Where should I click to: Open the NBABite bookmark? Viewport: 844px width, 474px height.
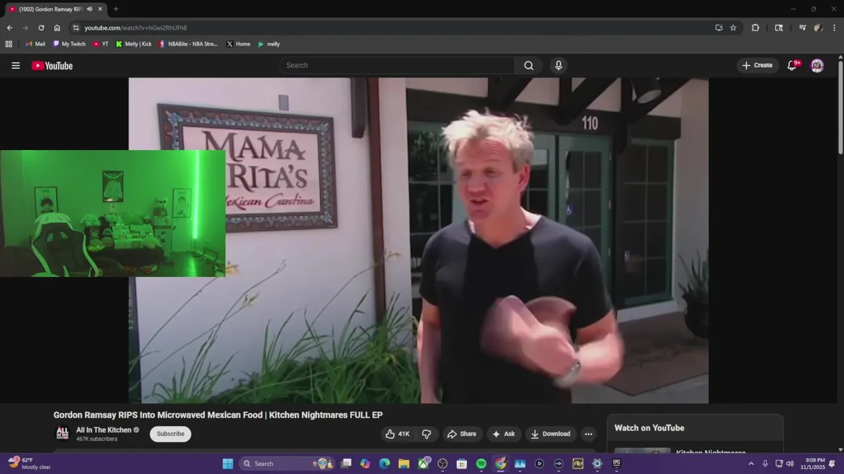[x=189, y=44]
